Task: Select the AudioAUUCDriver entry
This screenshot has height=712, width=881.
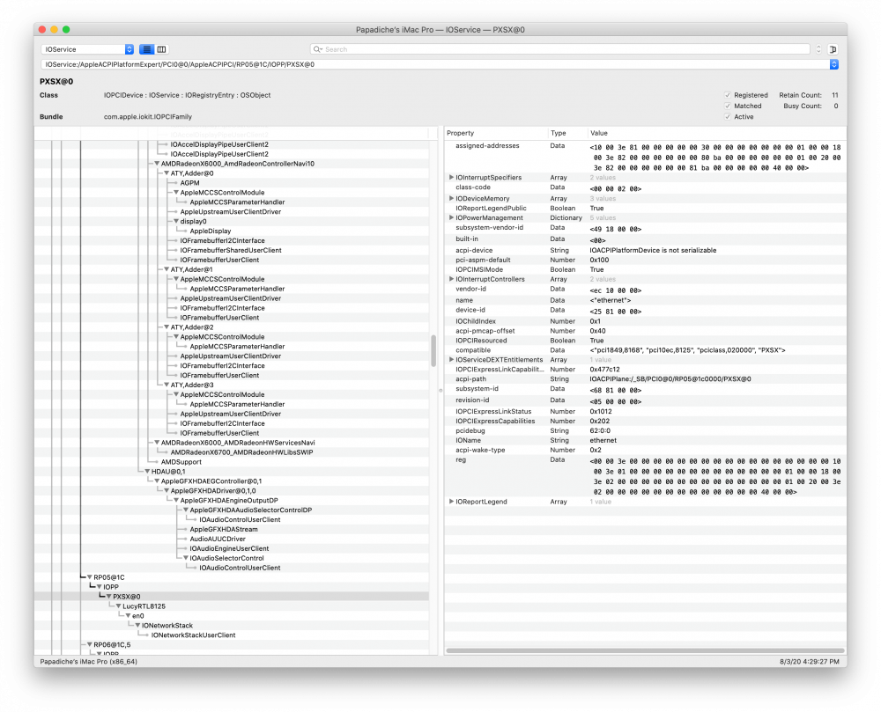Action: tap(218, 539)
